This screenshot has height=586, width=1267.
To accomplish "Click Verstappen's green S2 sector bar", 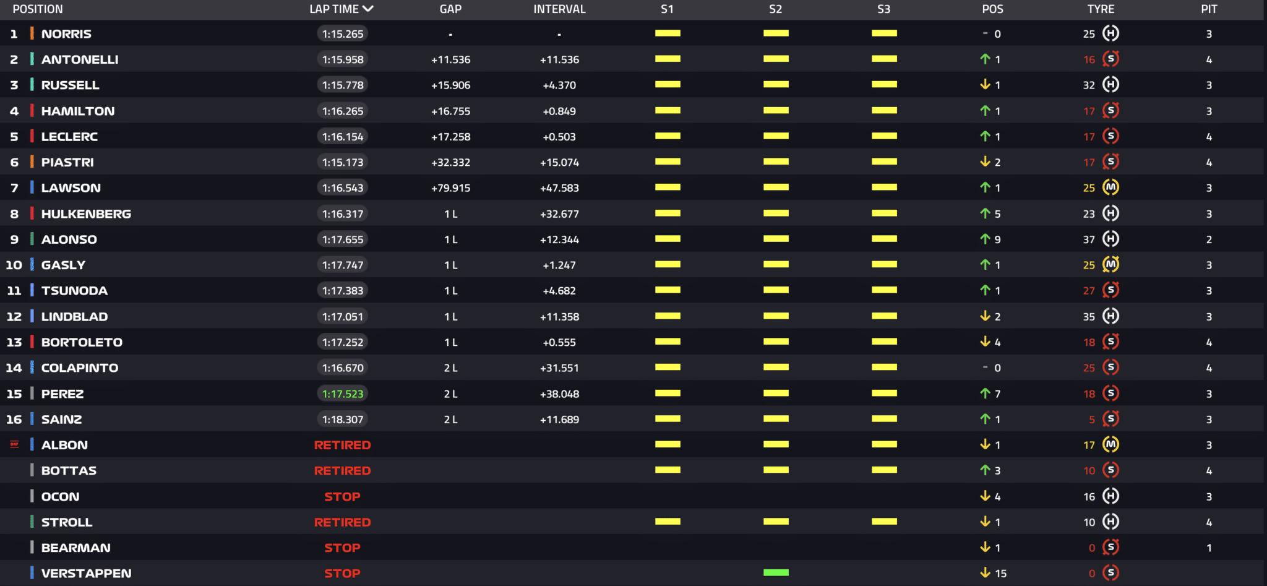I will pyautogui.click(x=776, y=572).
